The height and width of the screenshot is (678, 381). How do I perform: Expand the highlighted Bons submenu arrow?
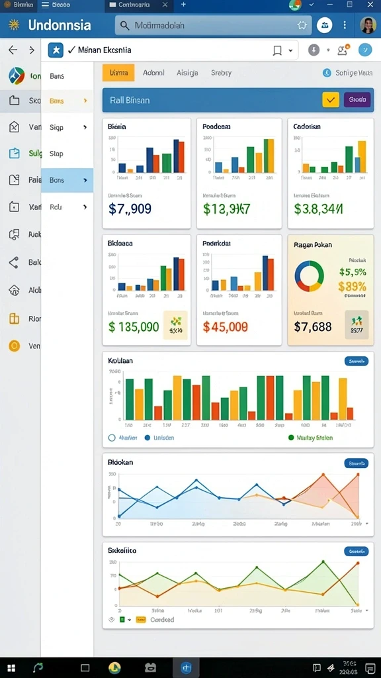(x=85, y=180)
